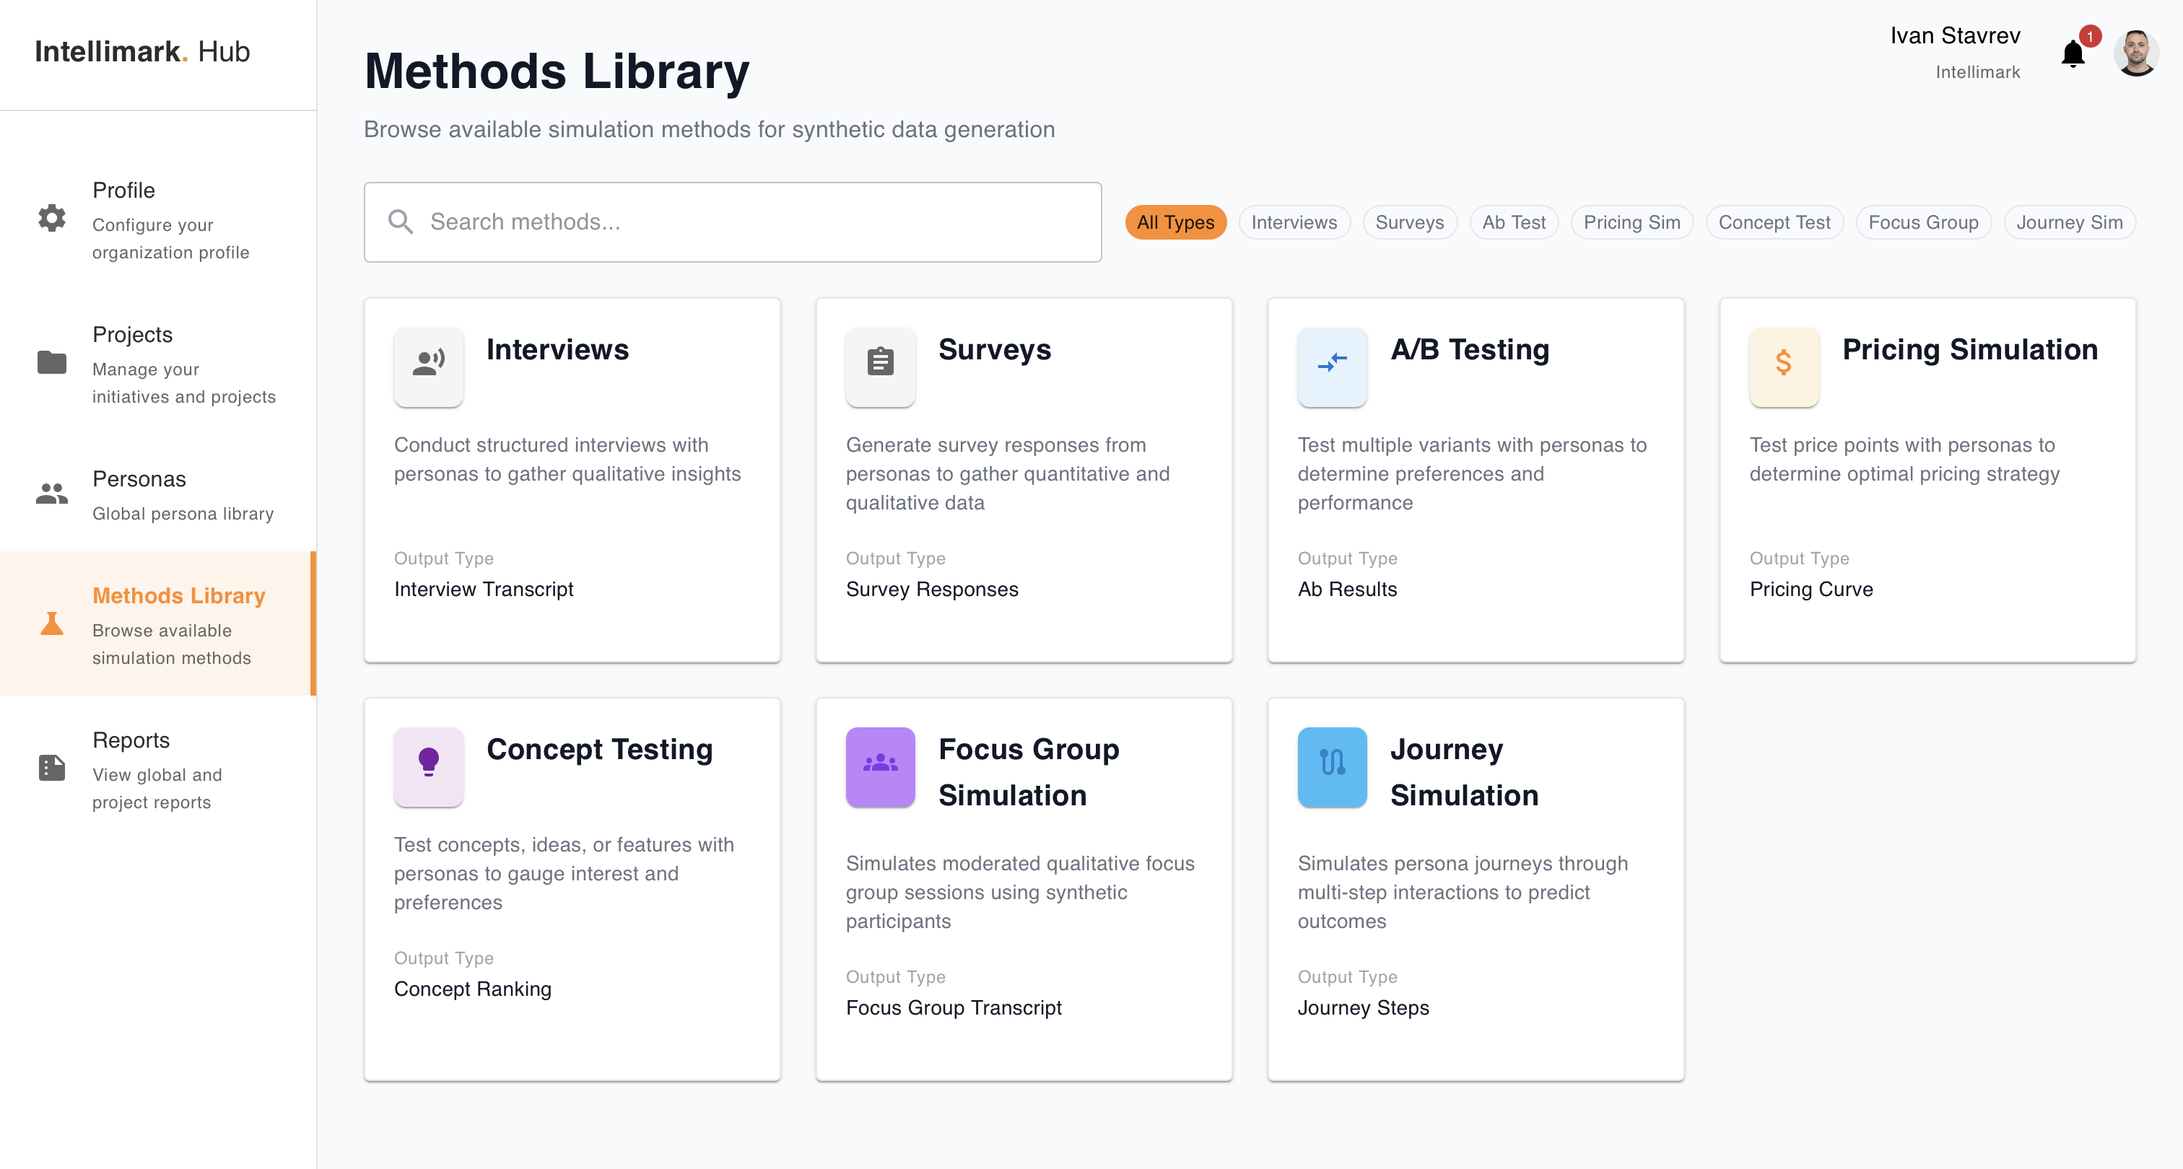
Task: Select the A/B Testing arrows icon
Action: [1331, 366]
